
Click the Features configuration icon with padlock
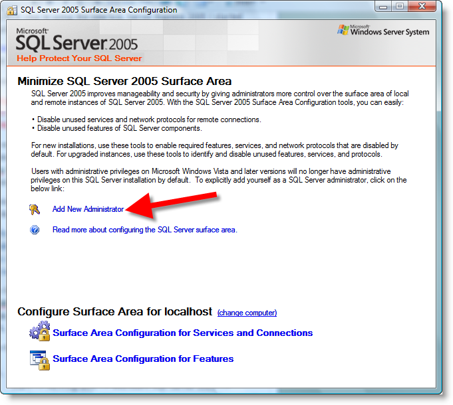coord(39,359)
